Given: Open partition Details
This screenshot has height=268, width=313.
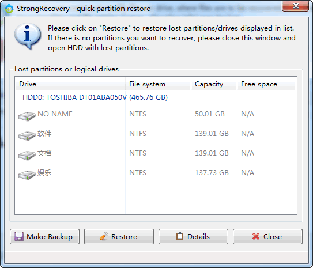Looking at the screenshot, I should 193,236.
